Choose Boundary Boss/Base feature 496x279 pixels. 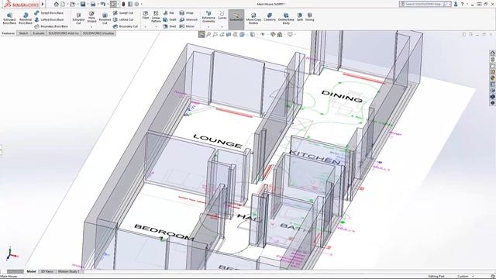pos(51,26)
